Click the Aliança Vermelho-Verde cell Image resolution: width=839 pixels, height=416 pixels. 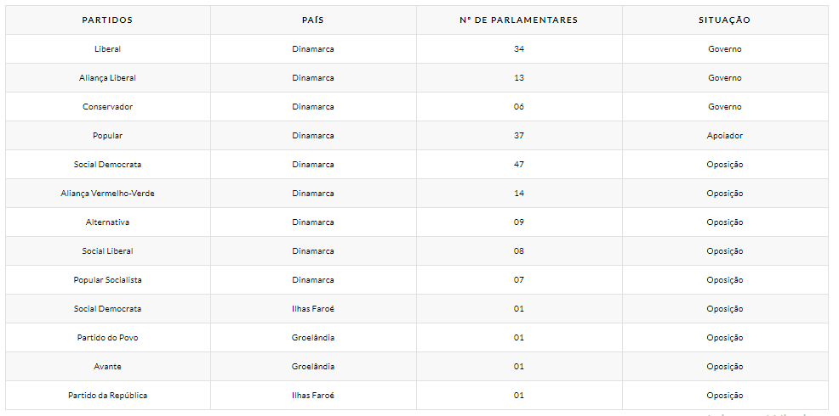point(107,194)
